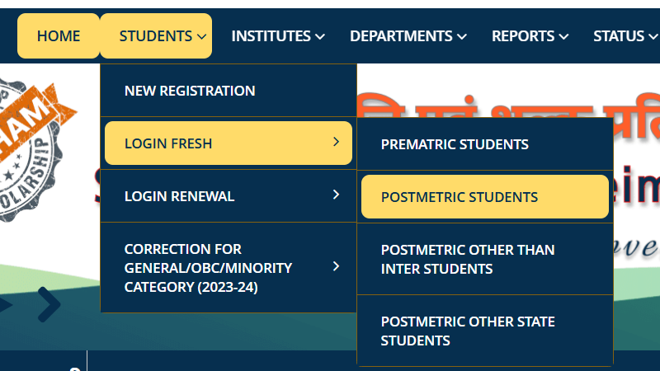Choose PREMATRIC STUDENTS login option
The image size is (660, 371).
coord(455,144)
